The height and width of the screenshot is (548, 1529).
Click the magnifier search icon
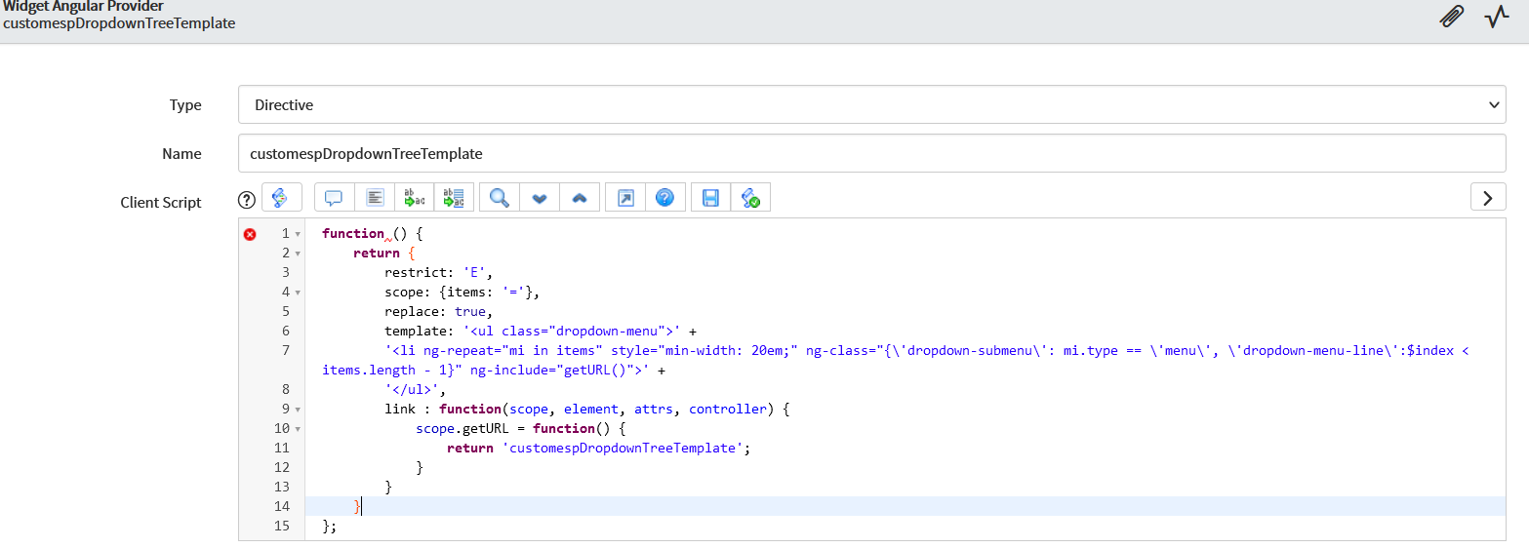click(500, 198)
